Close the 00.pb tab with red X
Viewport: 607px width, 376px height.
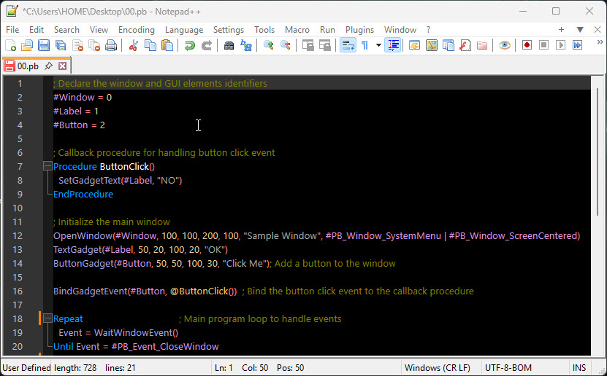pyautogui.click(x=62, y=66)
